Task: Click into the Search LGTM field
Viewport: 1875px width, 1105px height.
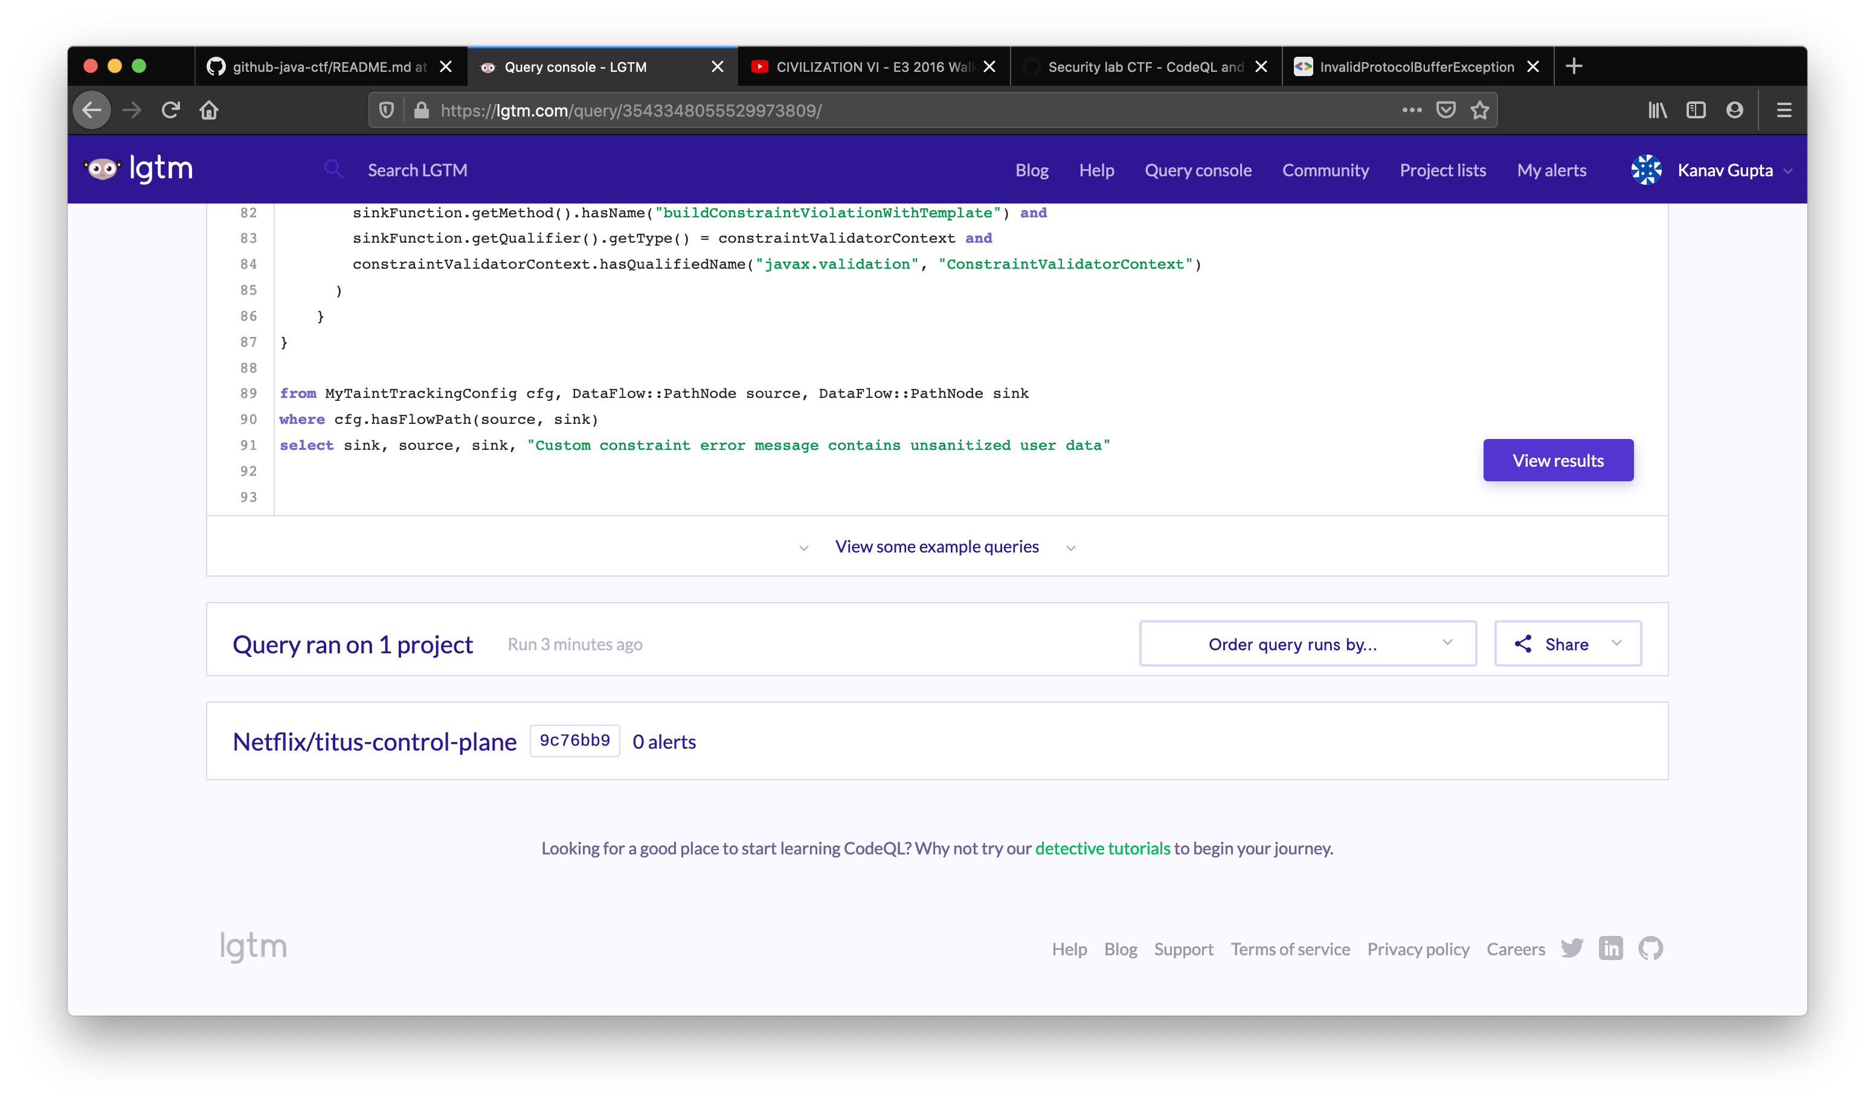Action: 417,170
